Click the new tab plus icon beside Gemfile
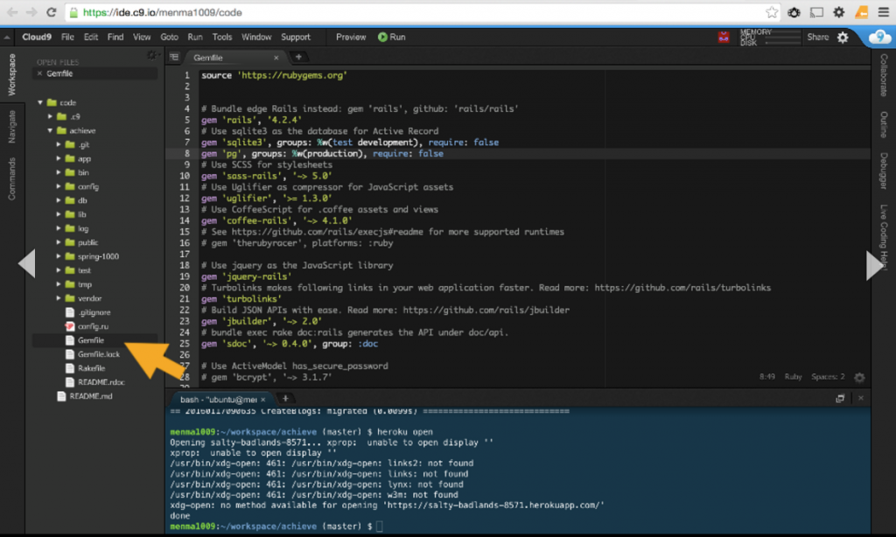The image size is (896, 537). [x=298, y=55]
